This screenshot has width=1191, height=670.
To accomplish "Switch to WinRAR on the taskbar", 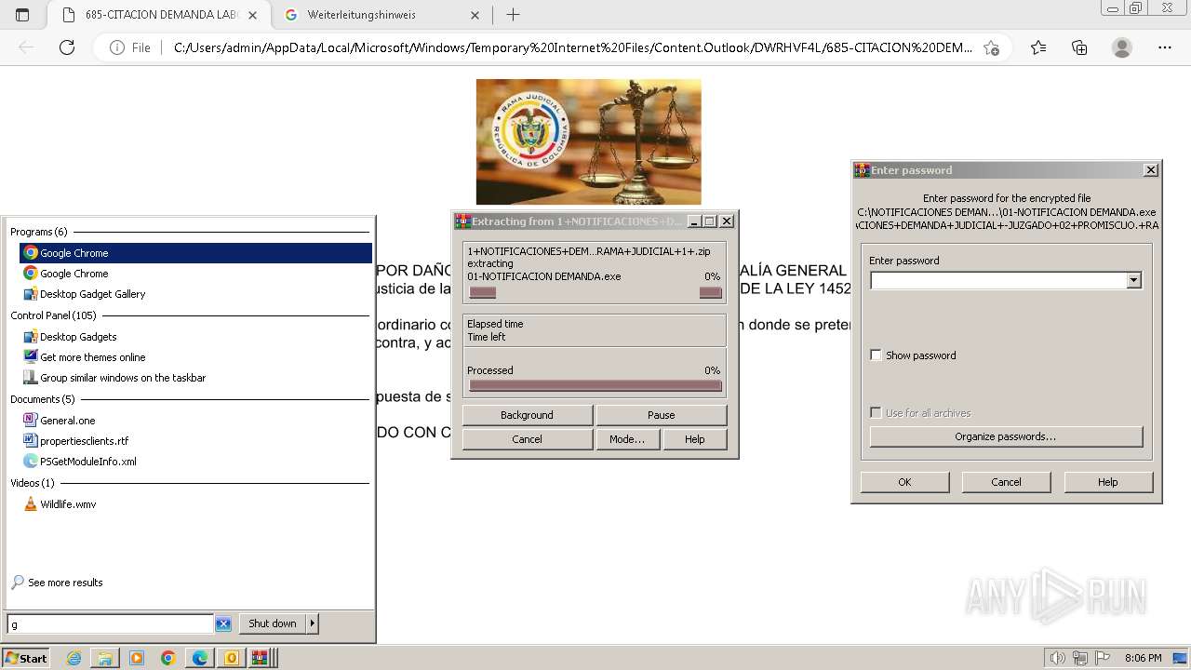I will pyautogui.click(x=261, y=658).
